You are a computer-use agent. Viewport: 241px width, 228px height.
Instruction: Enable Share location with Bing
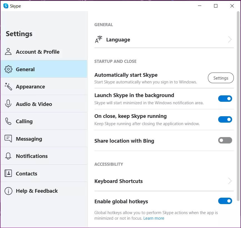click(x=225, y=140)
